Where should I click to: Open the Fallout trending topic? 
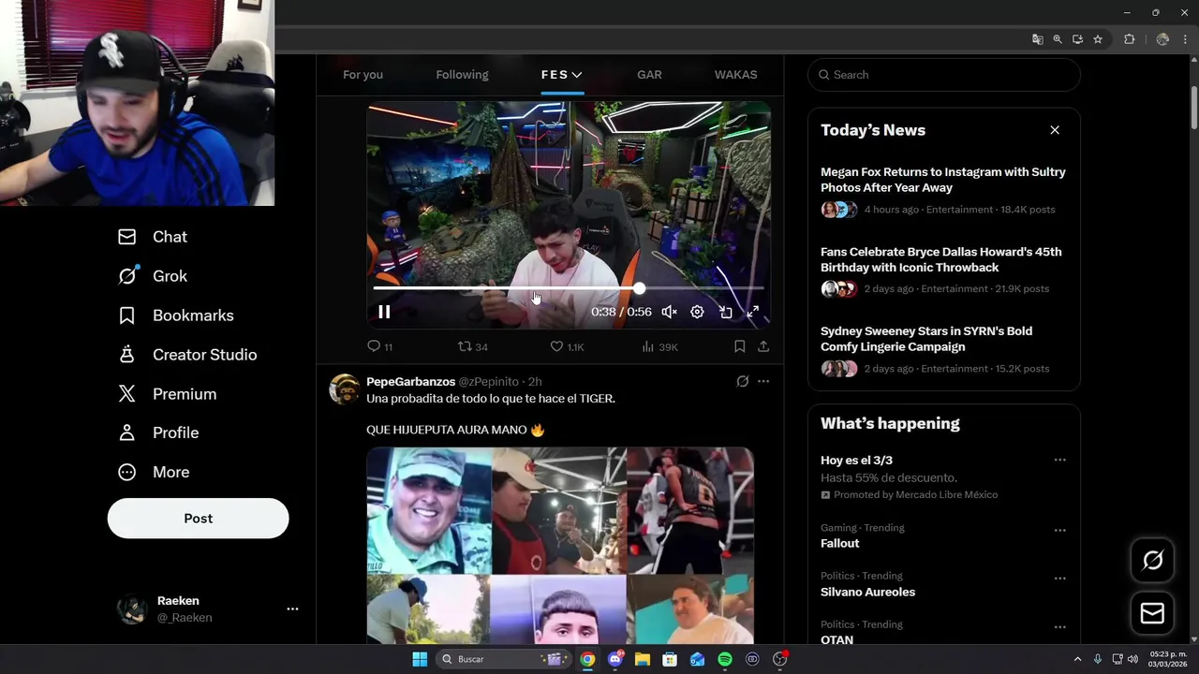click(840, 544)
